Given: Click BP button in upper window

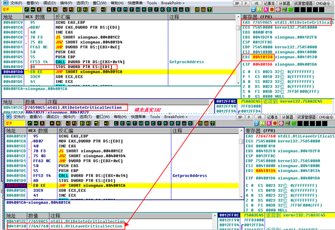Looking at the screenshot, I should pyautogui.click(x=237, y=4).
